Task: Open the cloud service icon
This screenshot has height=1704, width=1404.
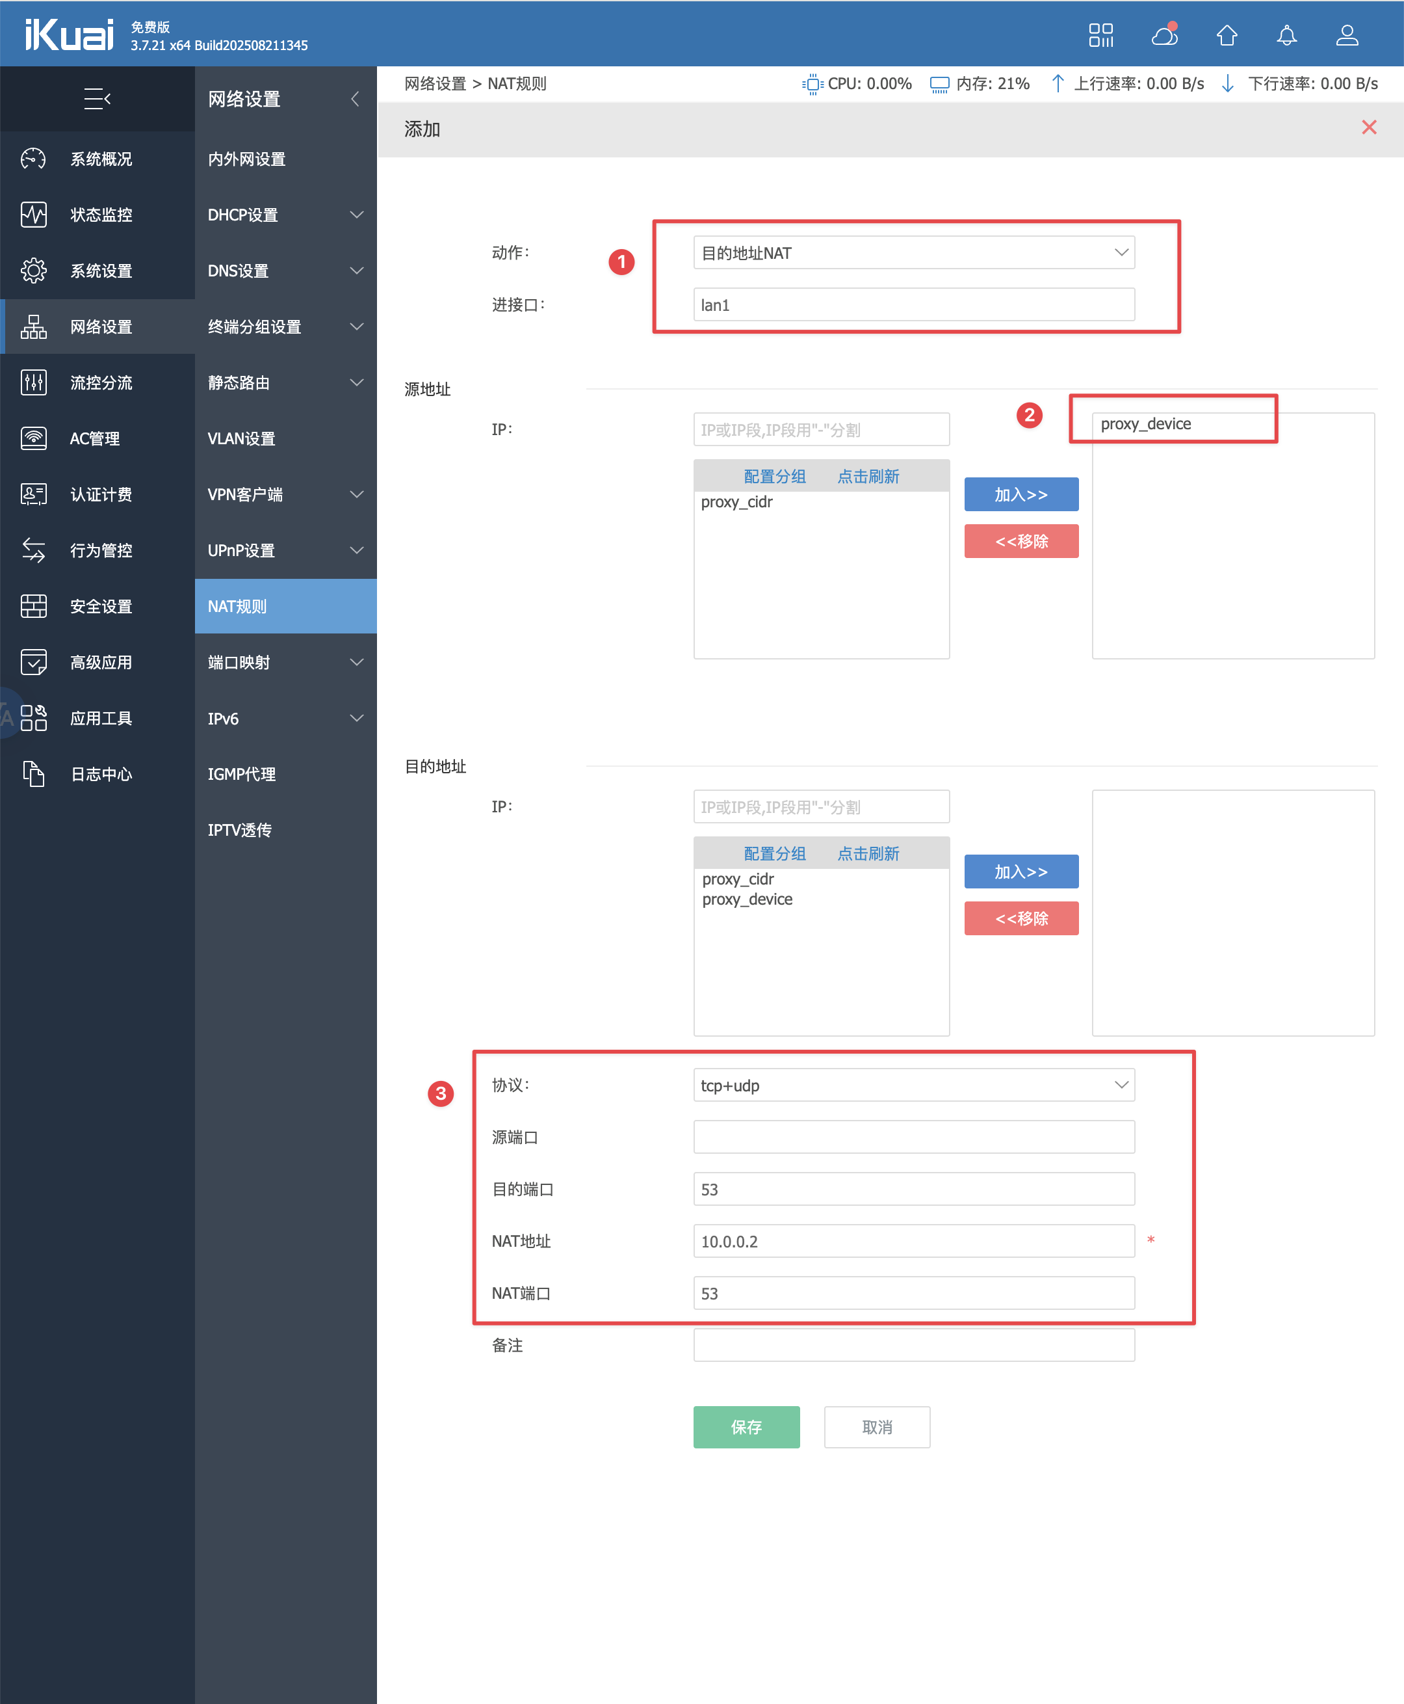Action: 1163,34
